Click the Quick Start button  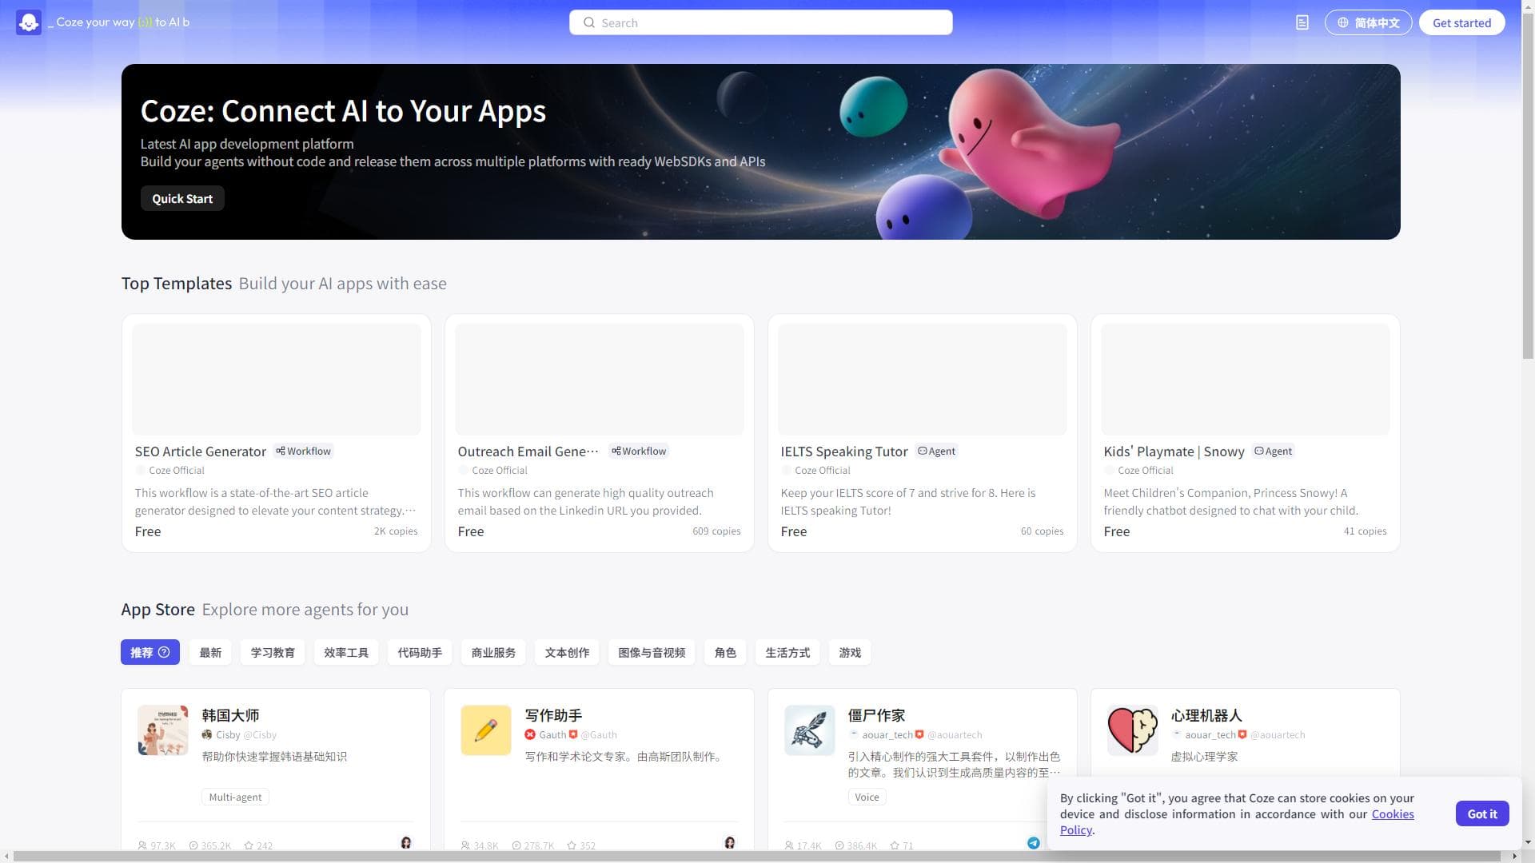pos(182,198)
